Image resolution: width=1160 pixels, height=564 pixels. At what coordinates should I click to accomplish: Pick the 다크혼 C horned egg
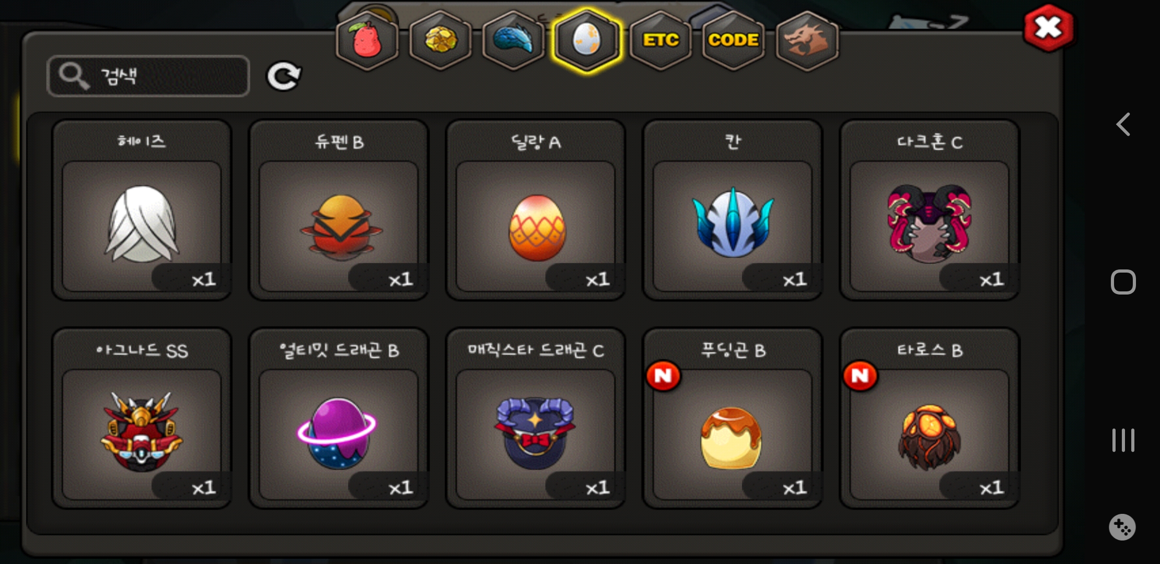(x=930, y=210)
